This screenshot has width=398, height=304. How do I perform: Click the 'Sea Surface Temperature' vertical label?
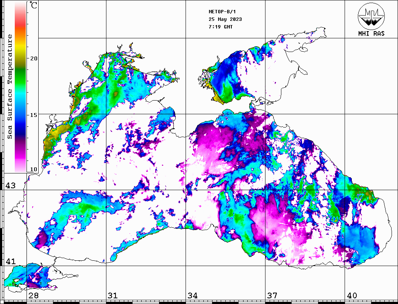[x=9, y=87]
